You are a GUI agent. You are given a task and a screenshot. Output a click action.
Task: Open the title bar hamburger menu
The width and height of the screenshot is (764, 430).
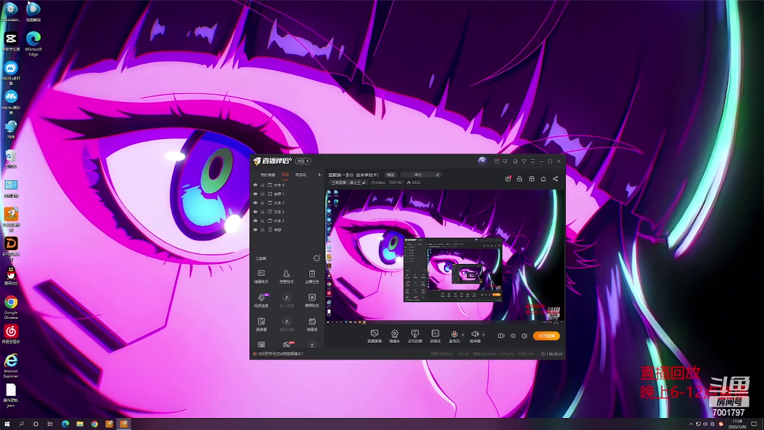click(x=532, y=161)
